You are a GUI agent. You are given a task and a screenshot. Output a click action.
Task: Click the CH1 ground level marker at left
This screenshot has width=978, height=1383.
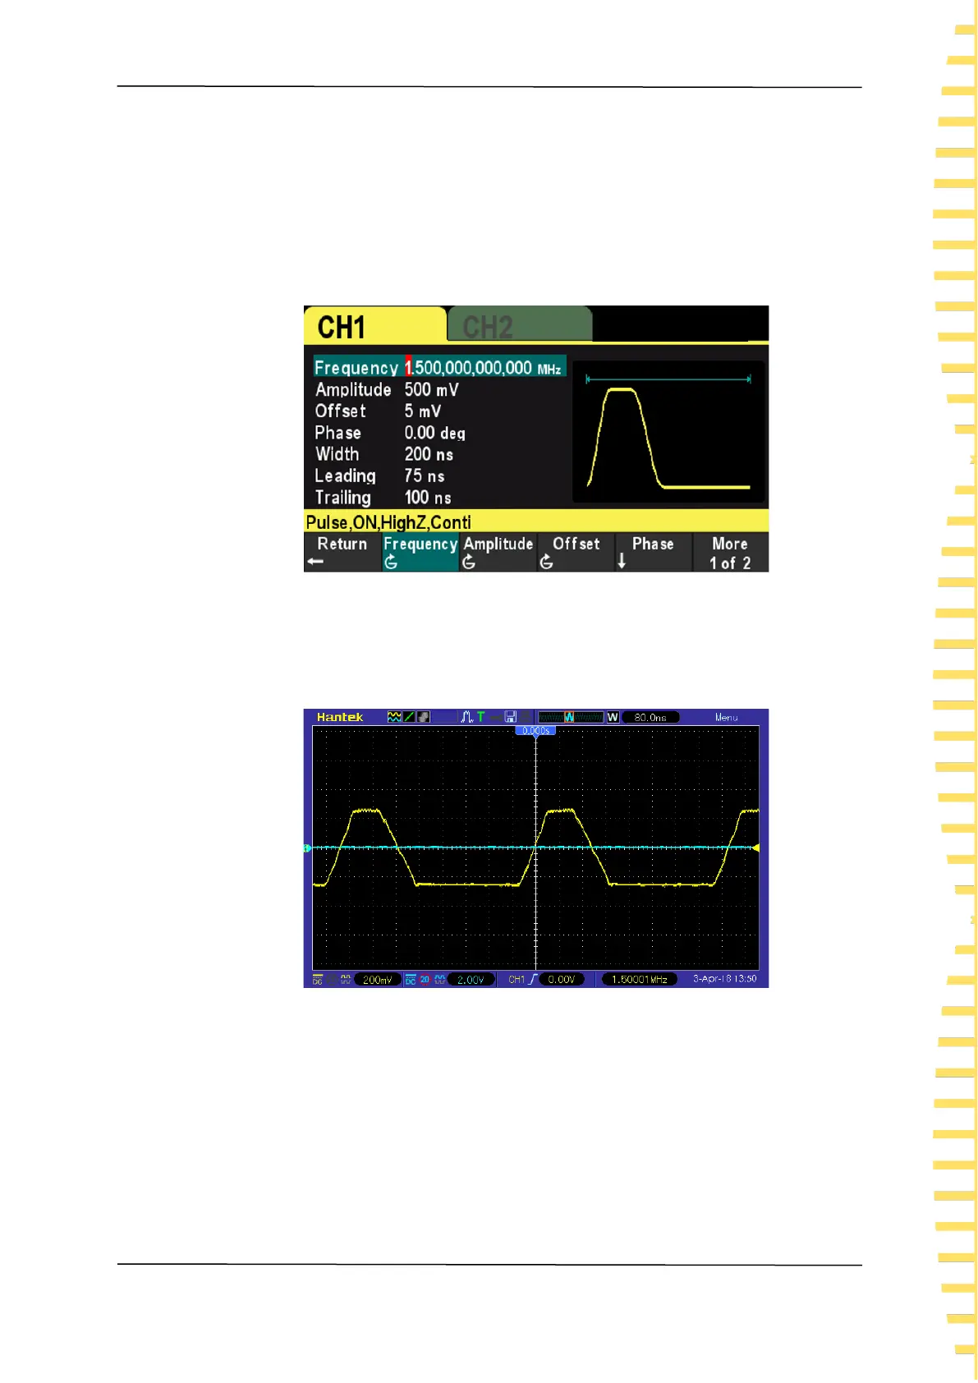coord(308,848)
